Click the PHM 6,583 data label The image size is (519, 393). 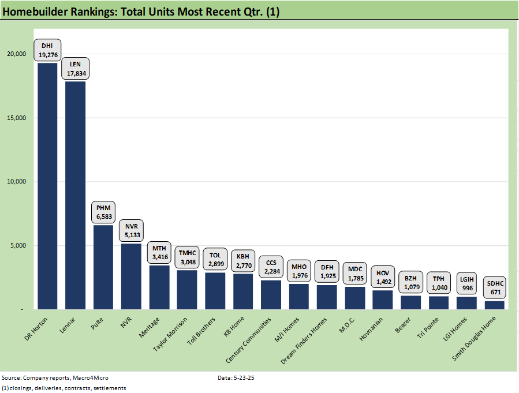[103, 212]
